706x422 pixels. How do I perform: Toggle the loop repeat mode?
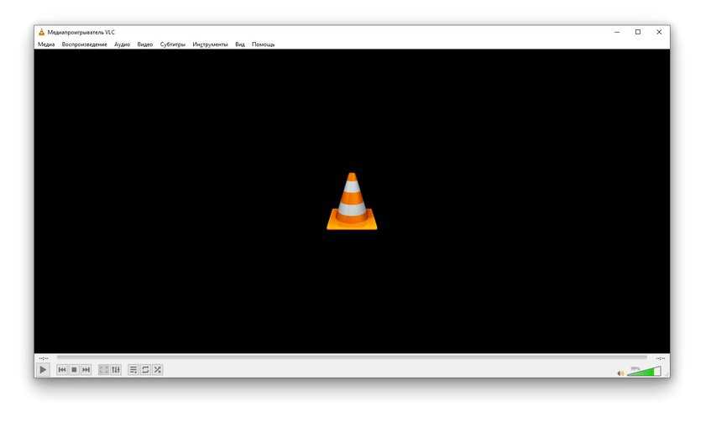tap(145, 369)
